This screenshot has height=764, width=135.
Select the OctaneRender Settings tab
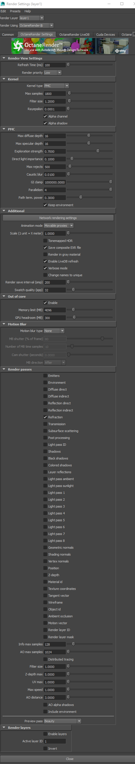(37, 34)
